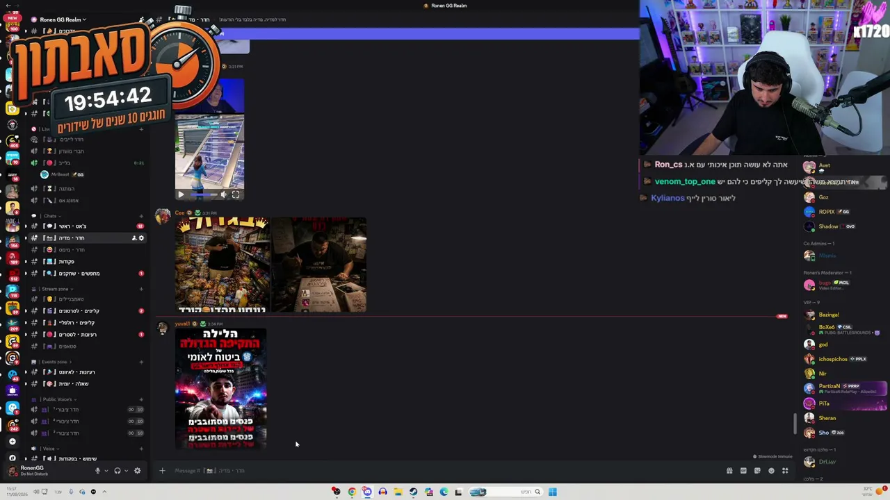Open the Windows Start menu
The image size is (890, 500).
click(552, 492)
